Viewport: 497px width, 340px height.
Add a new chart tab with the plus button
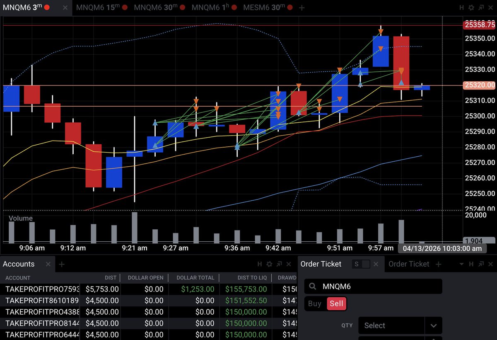pos(302,7)
